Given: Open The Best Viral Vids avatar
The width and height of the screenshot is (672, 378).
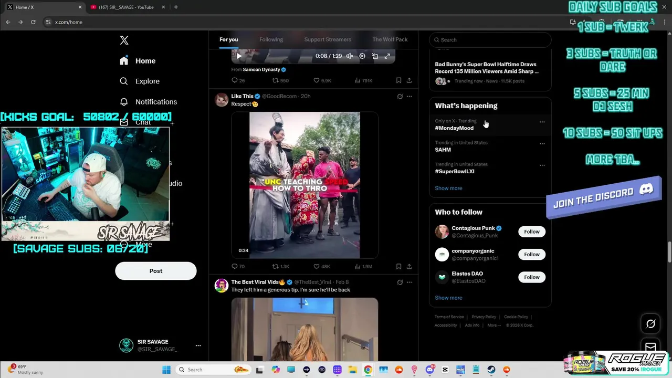Looking at the screenshot, I should click(222, 285).
